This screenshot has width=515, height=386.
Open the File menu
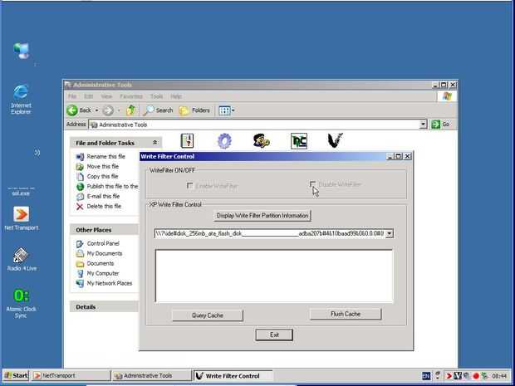(72, 96)
